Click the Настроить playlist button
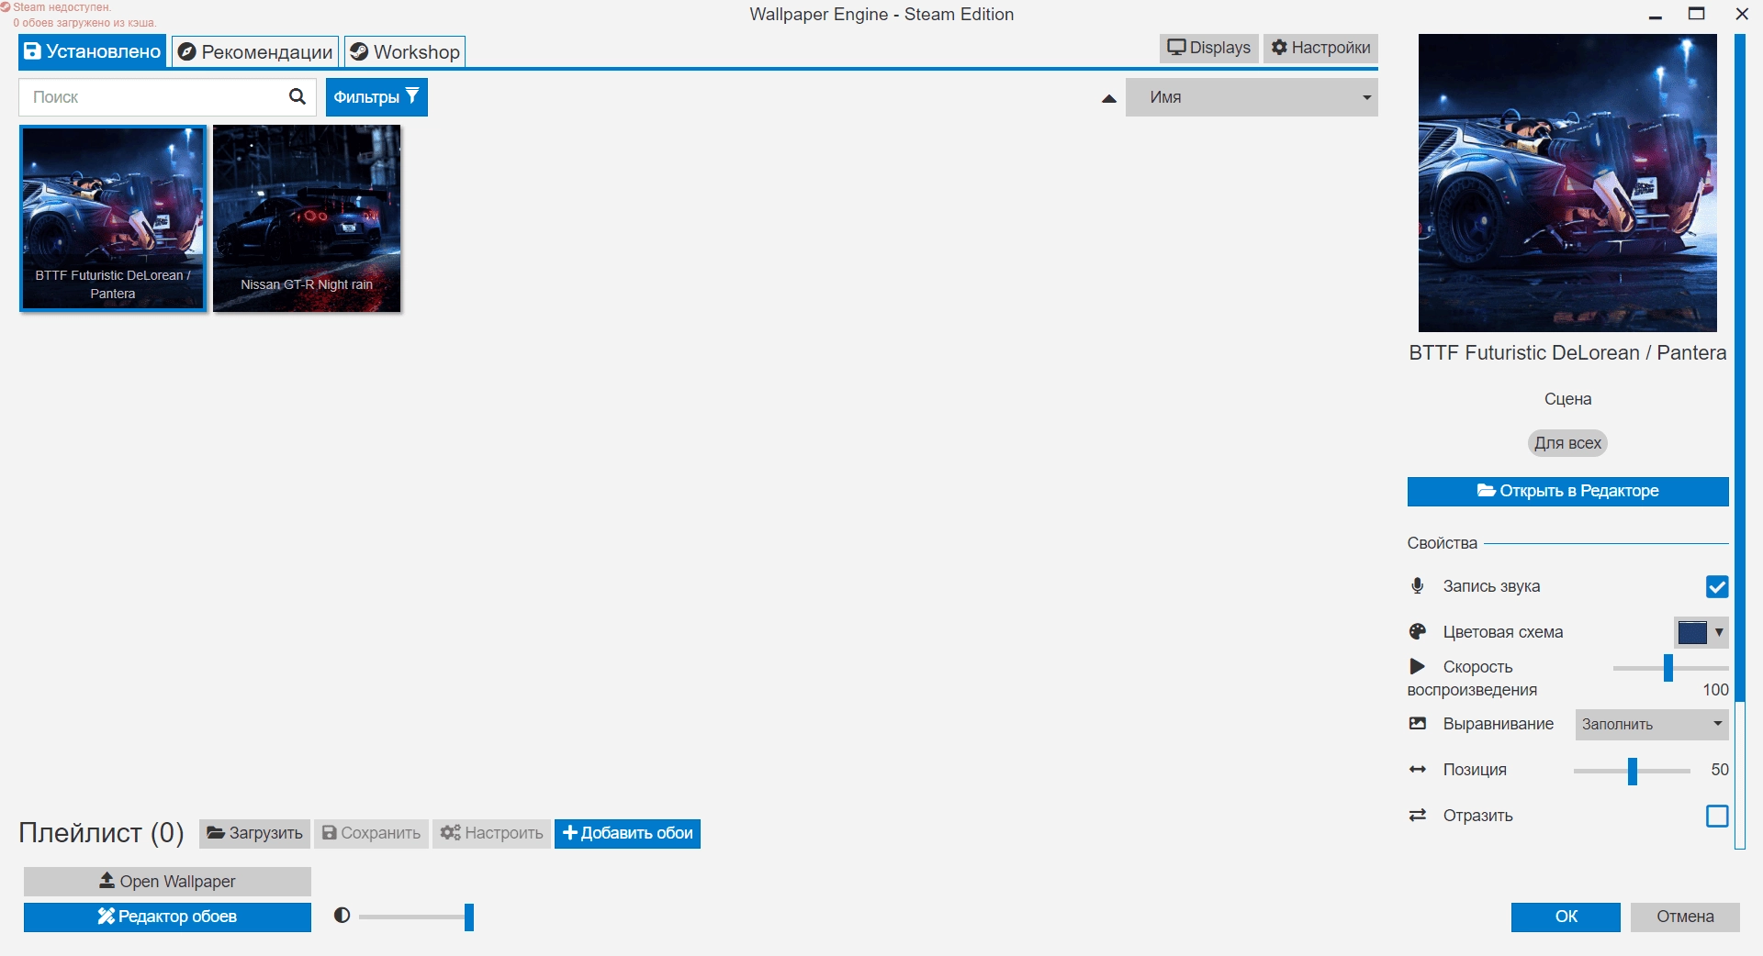Viewport: 1763px width, 956px height. [491, 833]
